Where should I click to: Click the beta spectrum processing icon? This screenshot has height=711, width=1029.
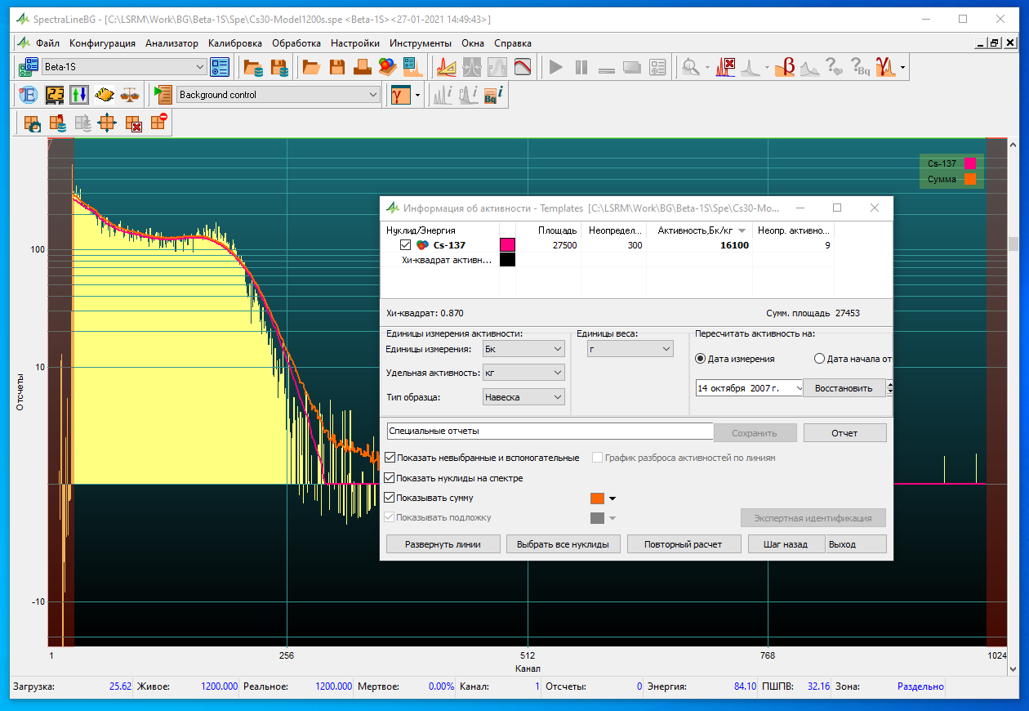click(x=785, y=67)
